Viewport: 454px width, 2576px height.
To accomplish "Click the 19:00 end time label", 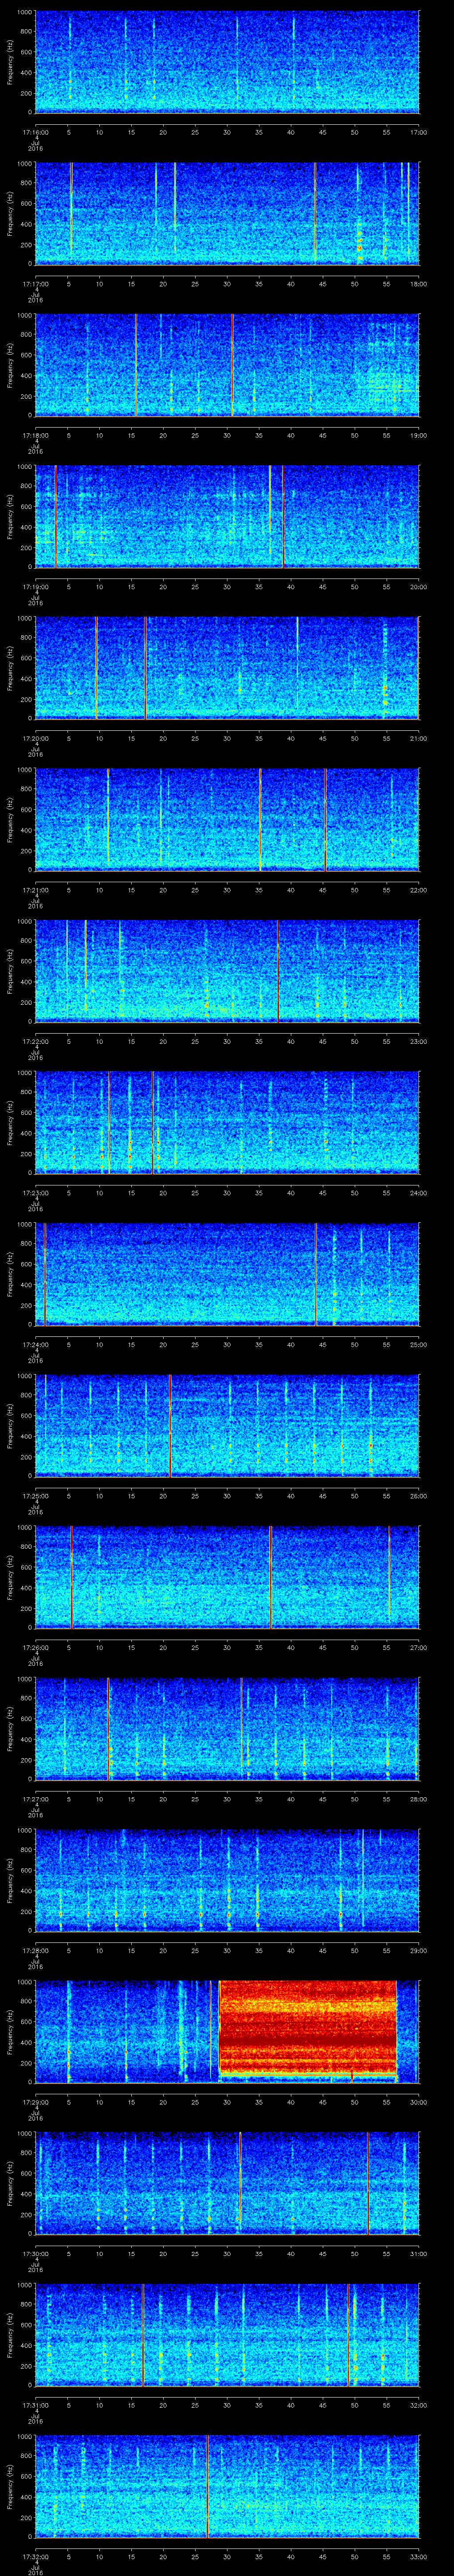I will pos(418,435).
